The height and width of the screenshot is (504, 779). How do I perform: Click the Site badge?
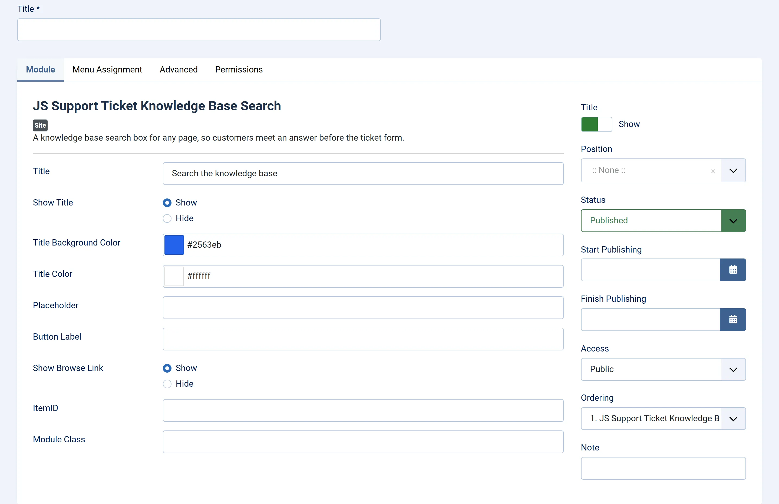[40, 125]
